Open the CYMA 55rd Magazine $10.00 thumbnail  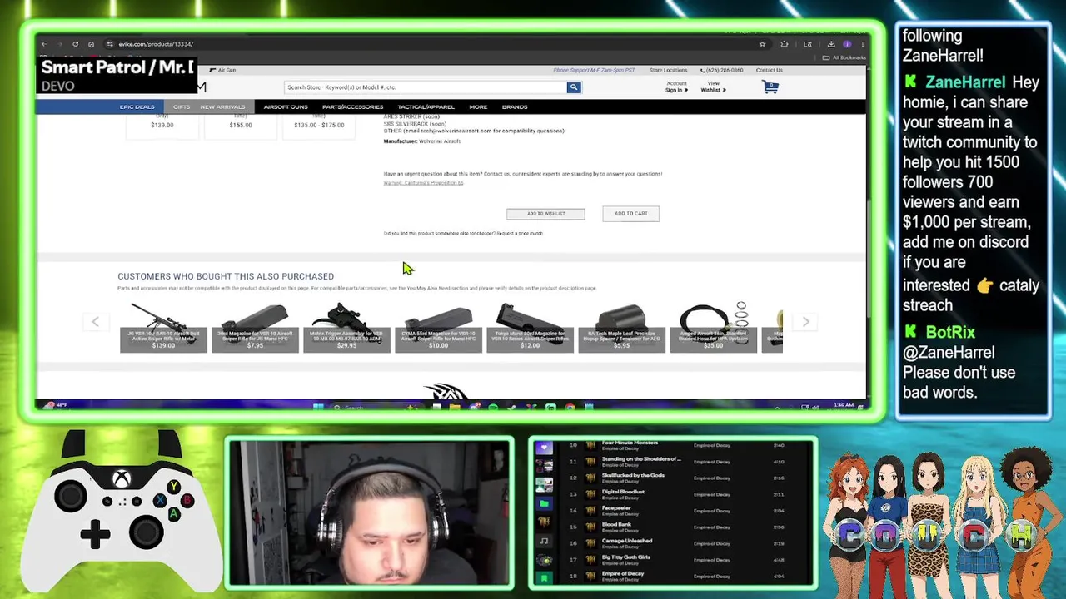tap(438, 328)
